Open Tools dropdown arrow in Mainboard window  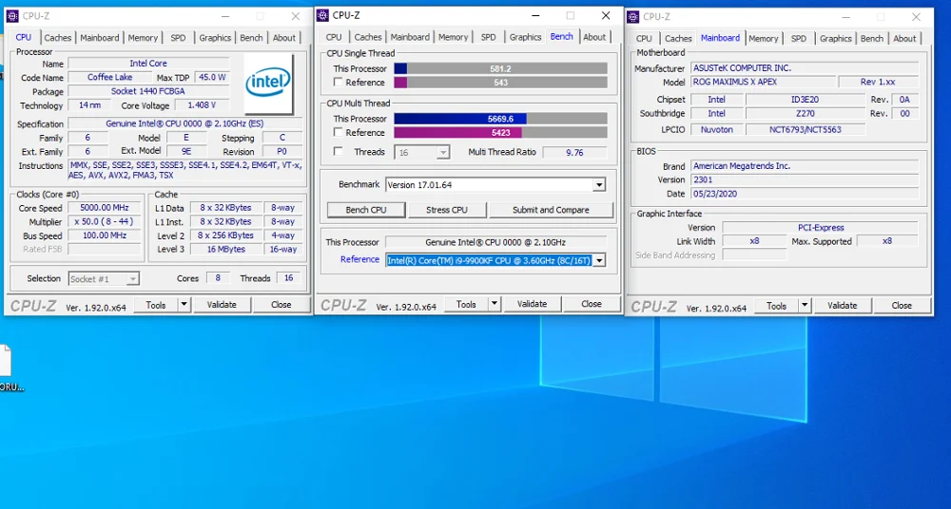coord(805,306)
